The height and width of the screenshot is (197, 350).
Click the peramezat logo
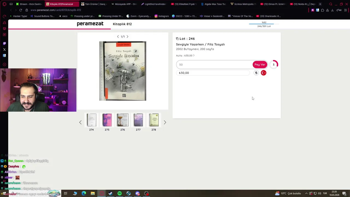tap(90, 24)
